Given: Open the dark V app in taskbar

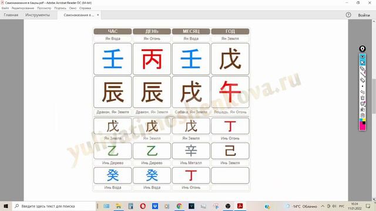Looking at the screenshot, I should click(192, 206).
